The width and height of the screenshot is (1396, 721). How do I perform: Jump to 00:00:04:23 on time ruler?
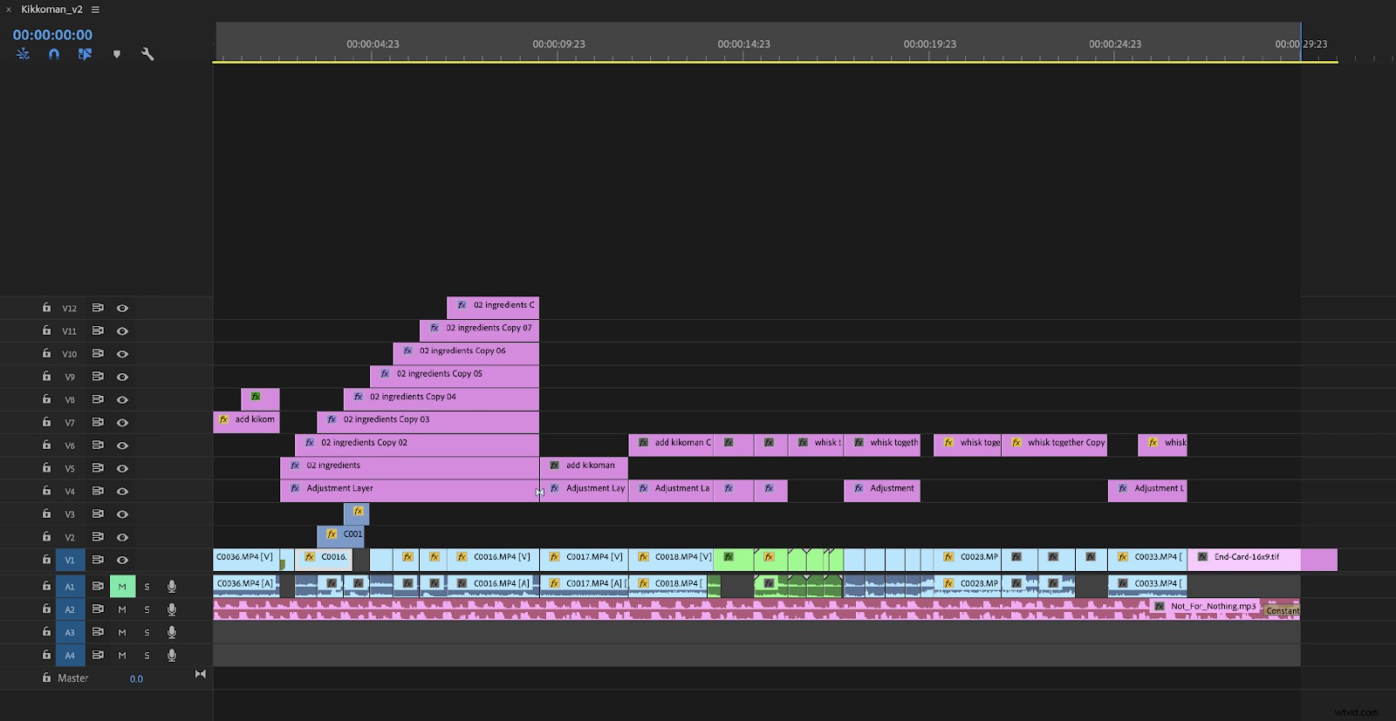(x=373, y=44)
